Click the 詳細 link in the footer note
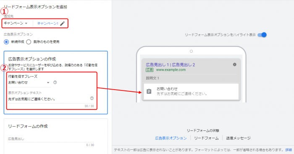Viewport: 294px width, 154px height. [289, 150]
